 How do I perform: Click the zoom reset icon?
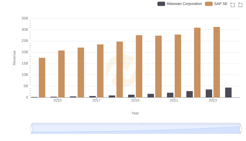(x=240, y=5)
